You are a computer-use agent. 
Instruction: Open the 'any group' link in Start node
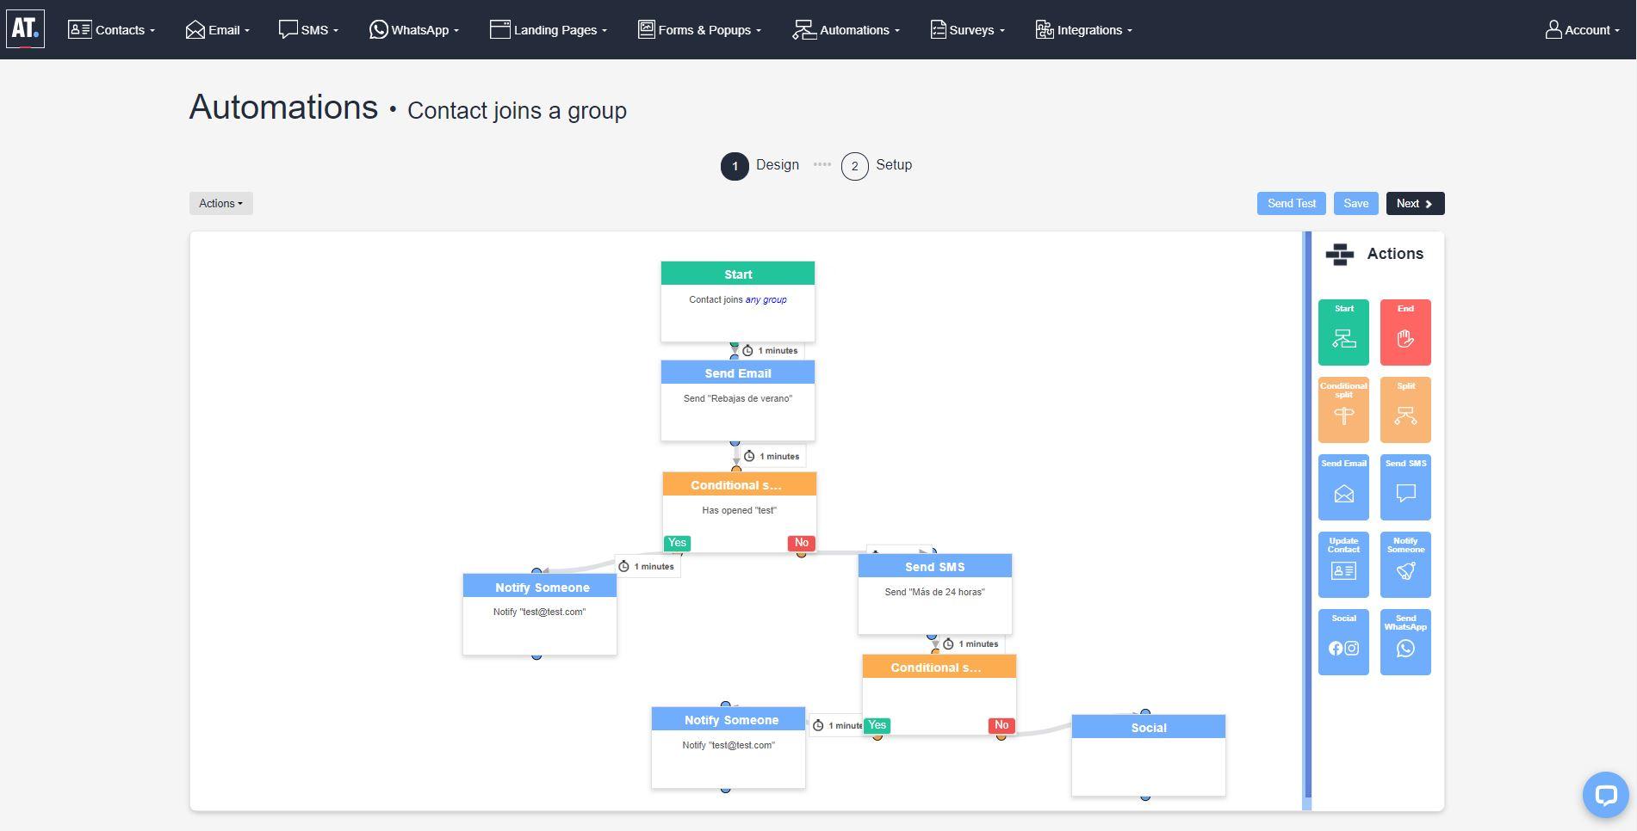click(x=766, y=299)
